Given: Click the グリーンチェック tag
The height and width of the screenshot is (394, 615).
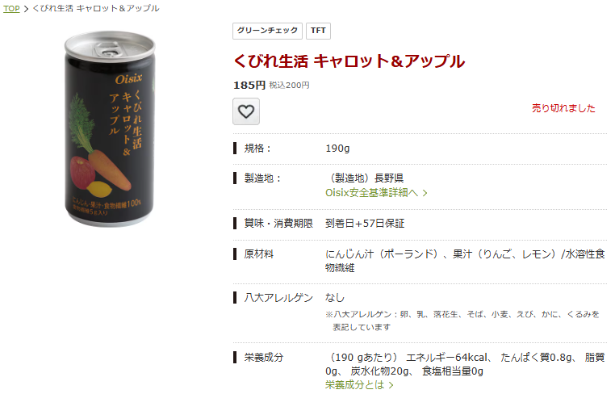Looking at the screenshot, I should click(267, 31).
